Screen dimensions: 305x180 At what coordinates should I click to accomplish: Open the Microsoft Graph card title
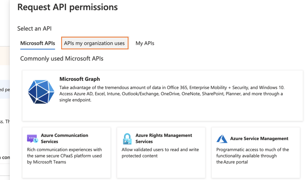click(x=79, y=79)
